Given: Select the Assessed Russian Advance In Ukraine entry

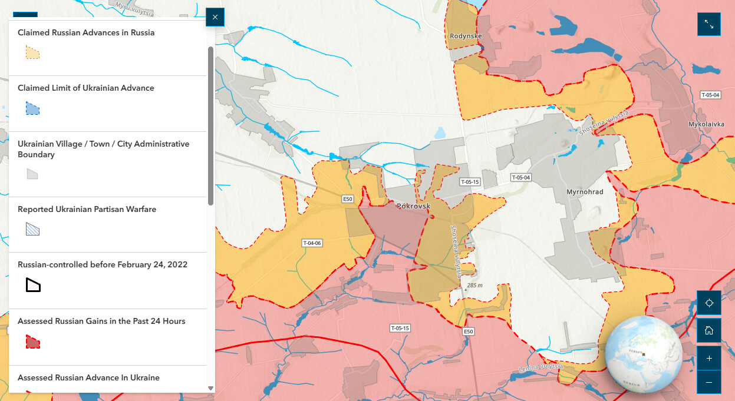Looking at the screenshot, I should 88,377.
